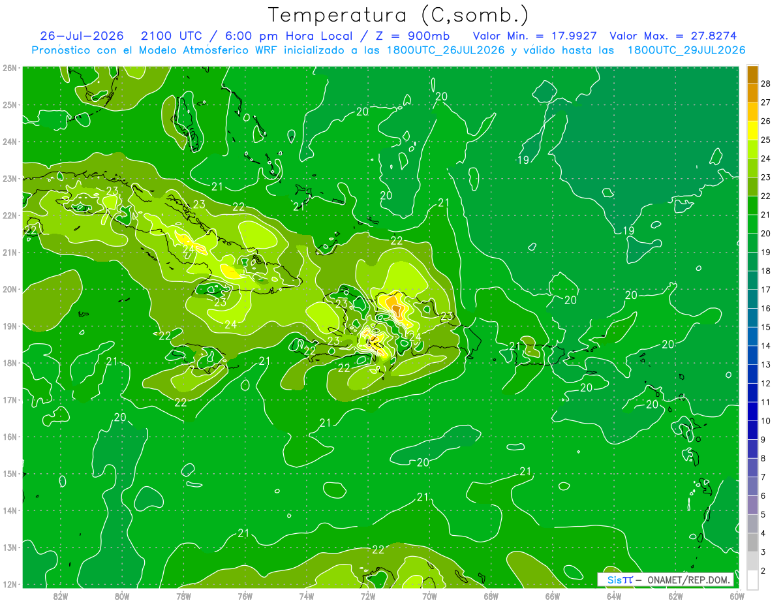783x605 pixels.
Task: Pick the lime legend swatch between 23 and 24
Action: (752, 168)
